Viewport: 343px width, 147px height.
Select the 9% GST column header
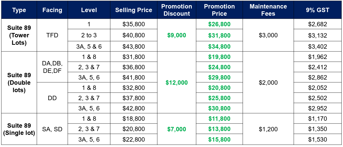[317, 10]
